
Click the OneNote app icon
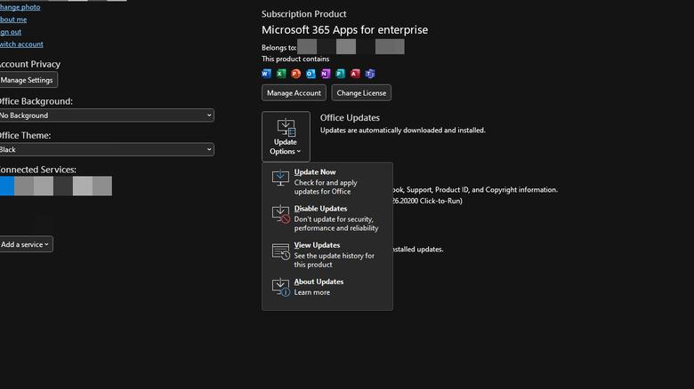(326, 74)
